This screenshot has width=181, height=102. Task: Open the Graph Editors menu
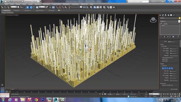click(57, 4)
